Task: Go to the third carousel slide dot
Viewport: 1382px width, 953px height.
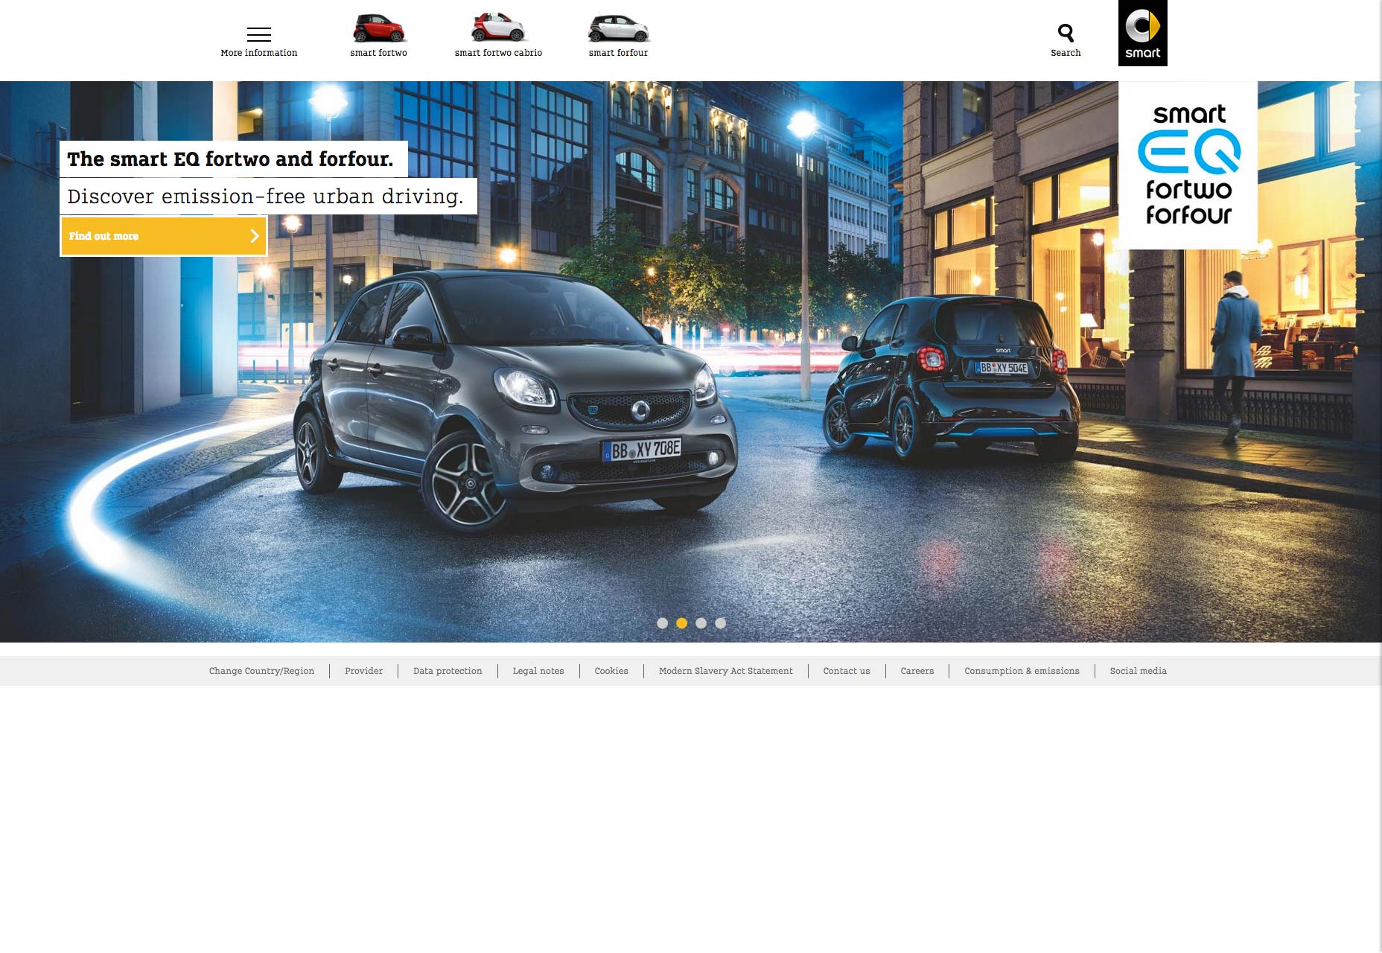Action: pyautogui.click(x=701, y=623)
